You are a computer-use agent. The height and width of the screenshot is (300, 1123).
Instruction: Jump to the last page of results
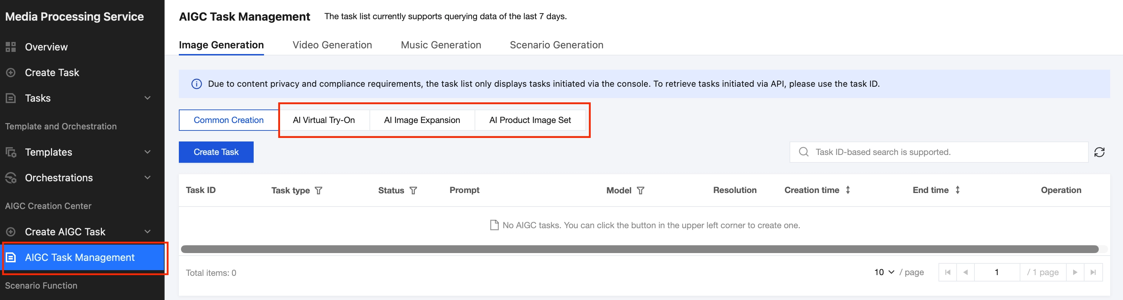coord(1093,272)
